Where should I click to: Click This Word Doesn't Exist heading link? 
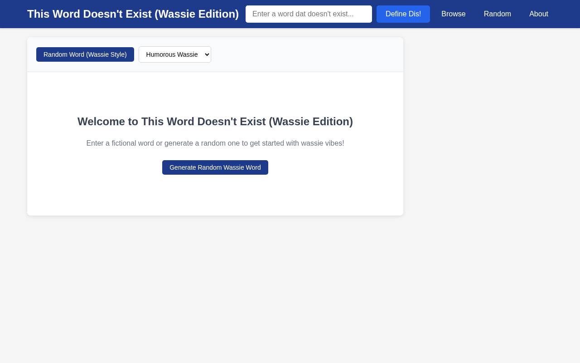133,14
